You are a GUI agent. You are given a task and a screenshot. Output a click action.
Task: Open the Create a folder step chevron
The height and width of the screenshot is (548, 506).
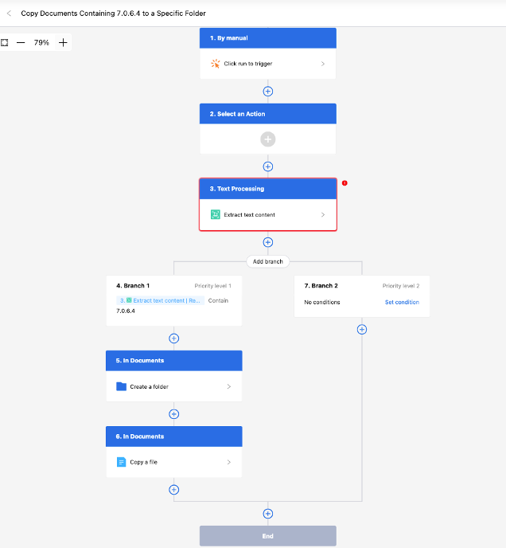point(228,386)
